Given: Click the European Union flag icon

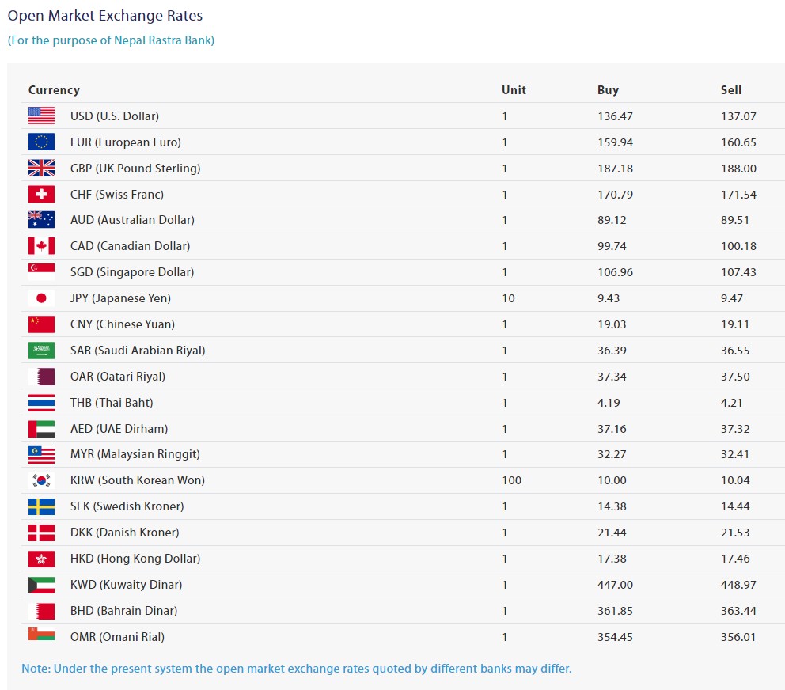Looking at the screenshot, I should 41,142.
